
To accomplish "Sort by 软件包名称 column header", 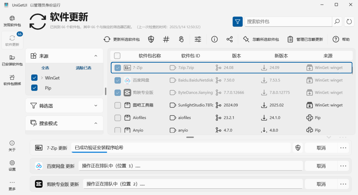I will coord(150,56).
